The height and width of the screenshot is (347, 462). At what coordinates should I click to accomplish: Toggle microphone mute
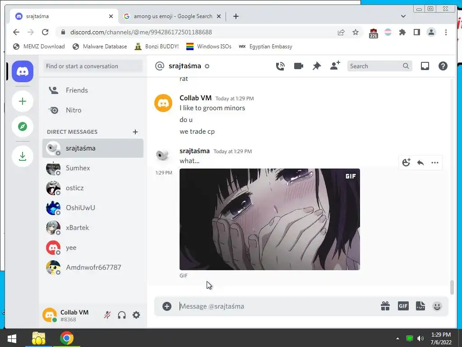click(x=107, y=315)
